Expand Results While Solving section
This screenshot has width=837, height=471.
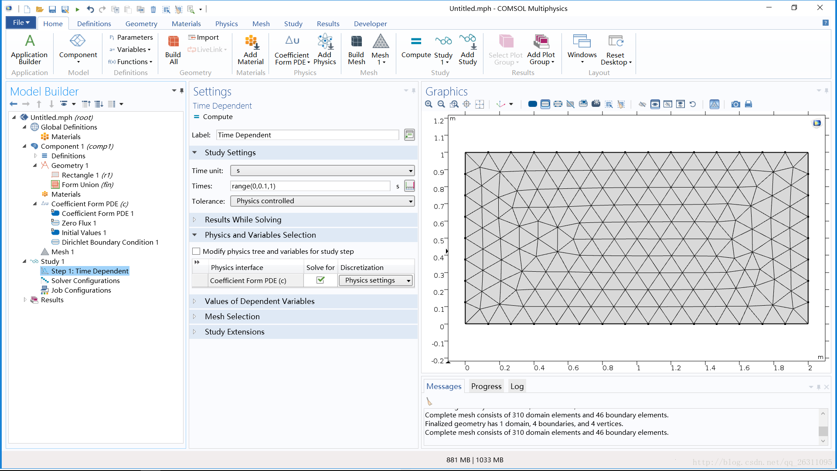coord(303,220)
